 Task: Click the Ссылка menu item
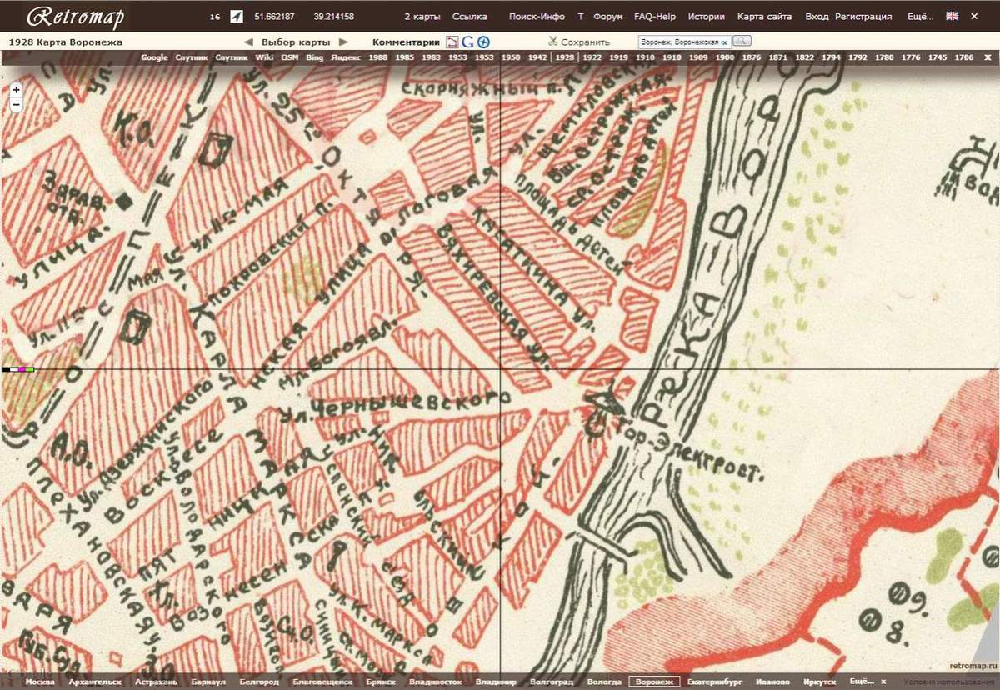(470, 17)
